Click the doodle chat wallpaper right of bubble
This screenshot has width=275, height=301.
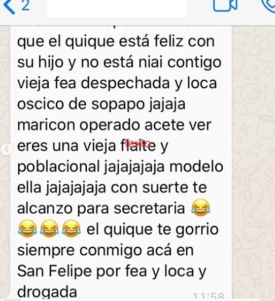point(253,154)
